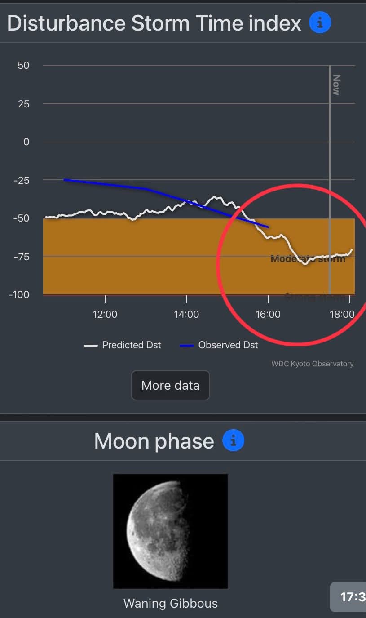Click the Disturbance Storm Time index heading
366x618 pixels.
(154, 22)
